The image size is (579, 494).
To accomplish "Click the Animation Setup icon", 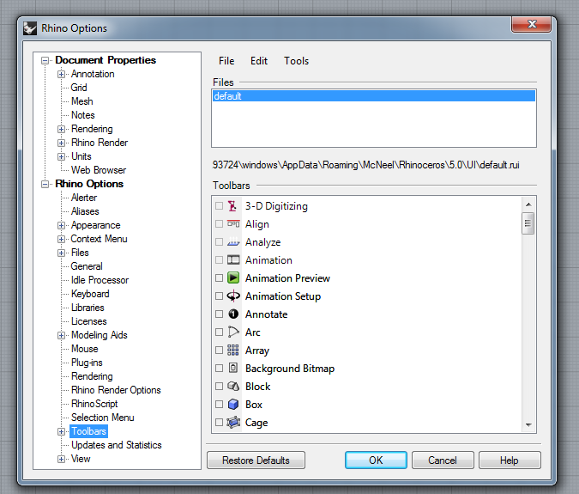I will [233, 296].
